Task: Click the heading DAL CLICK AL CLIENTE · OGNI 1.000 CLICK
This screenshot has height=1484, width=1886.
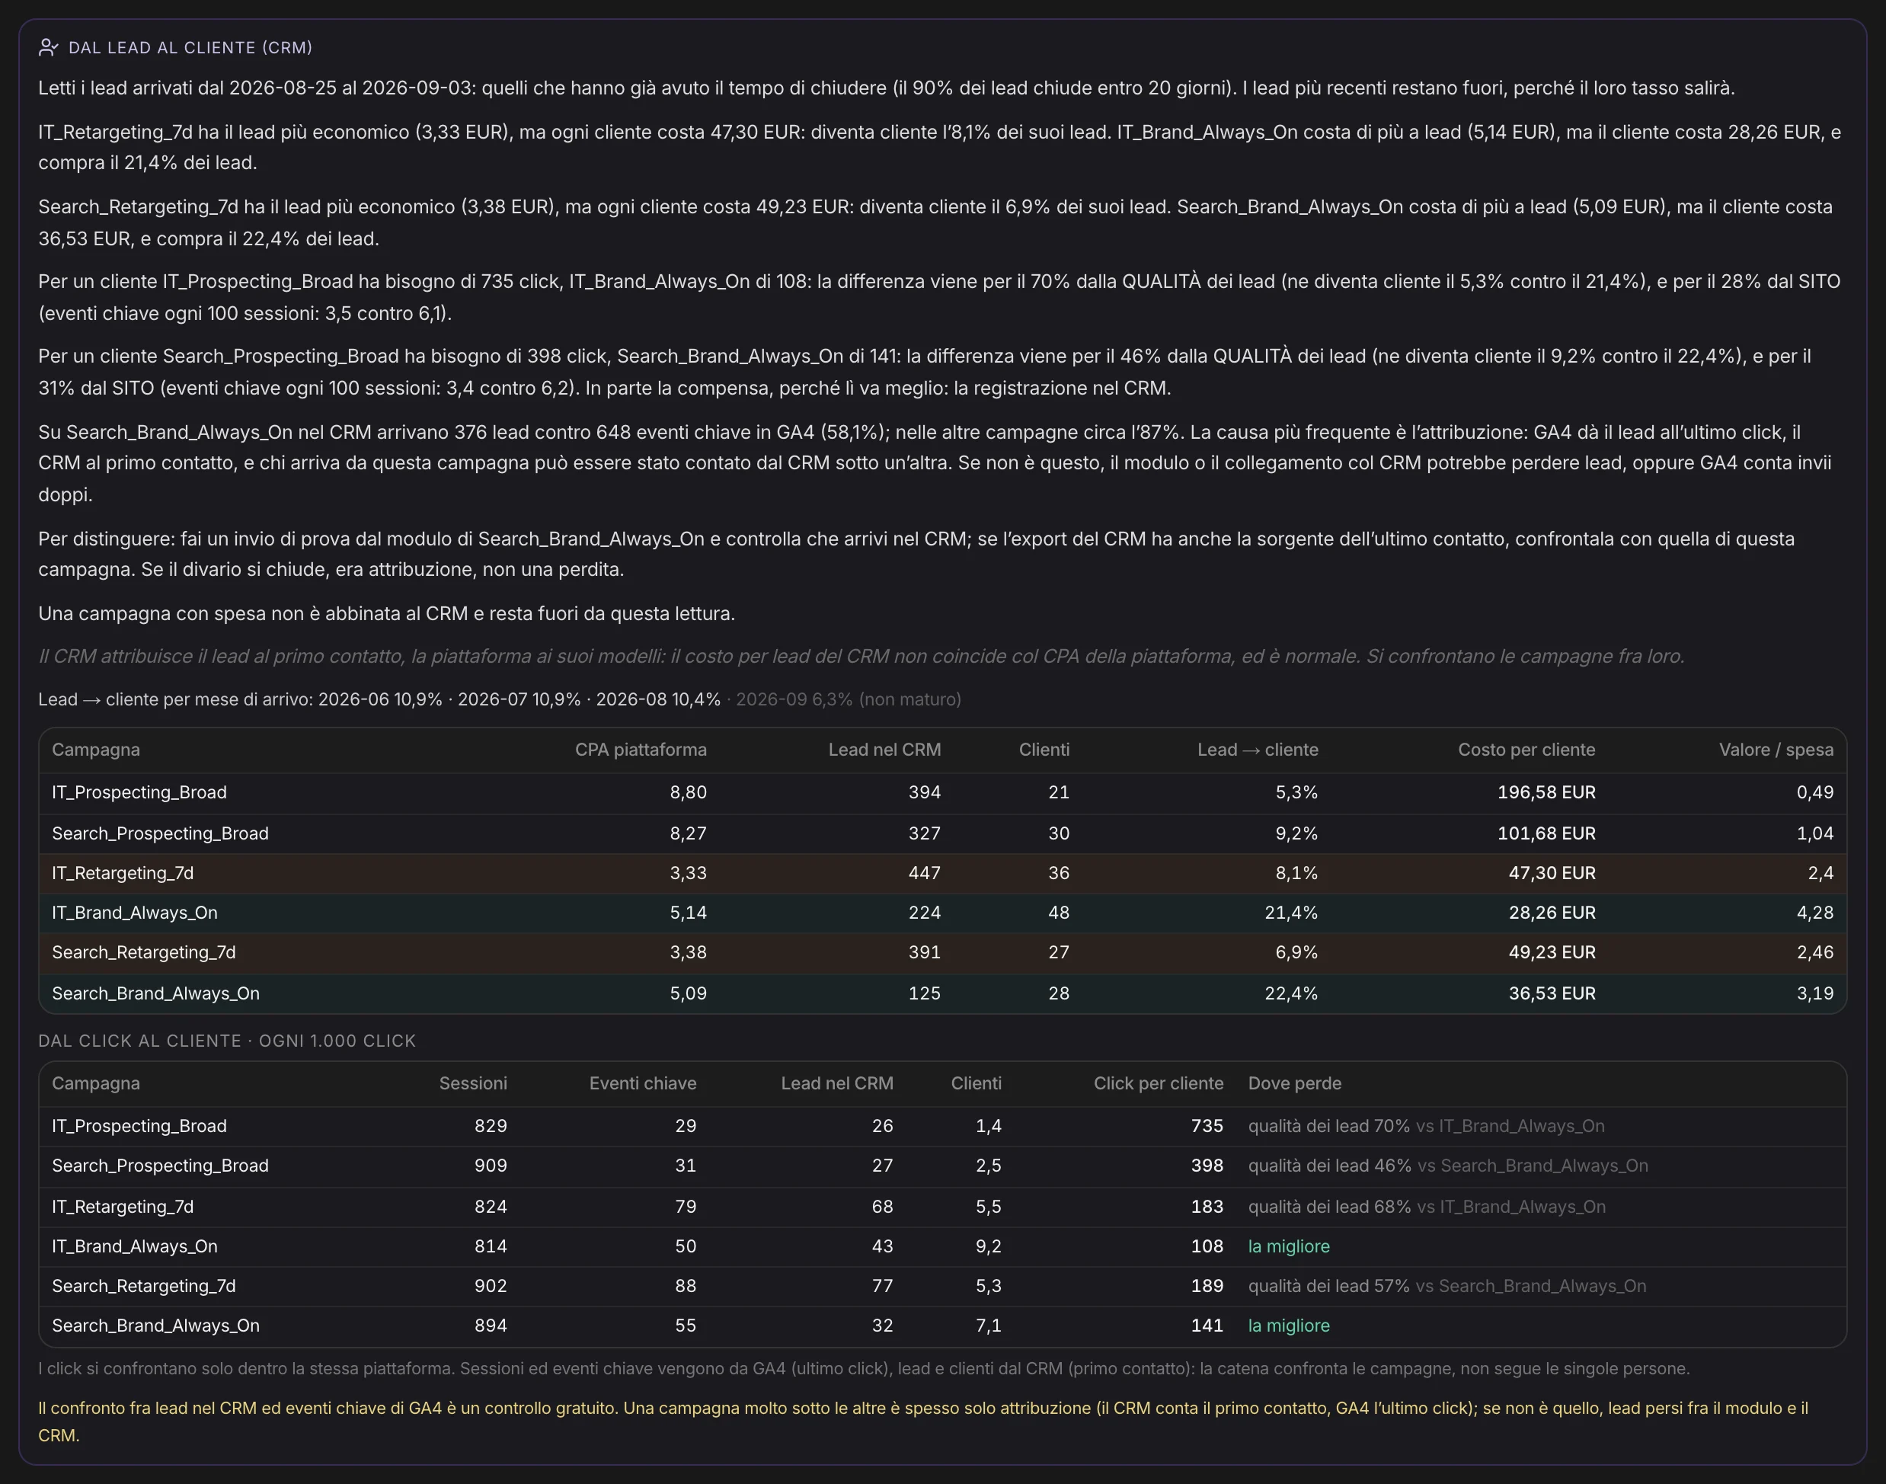Action: click(227, 1041)
